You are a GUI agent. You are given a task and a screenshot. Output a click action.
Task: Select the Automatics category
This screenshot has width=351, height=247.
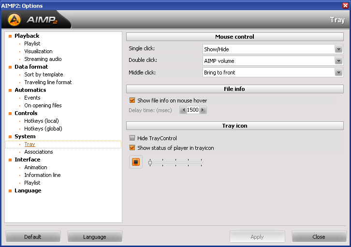(x=30, y=90)
